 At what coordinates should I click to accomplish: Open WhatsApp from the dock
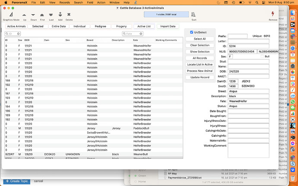tap(293, 102)
